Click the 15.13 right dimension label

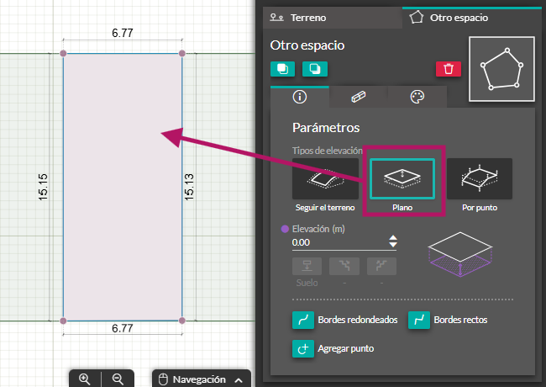189,188
